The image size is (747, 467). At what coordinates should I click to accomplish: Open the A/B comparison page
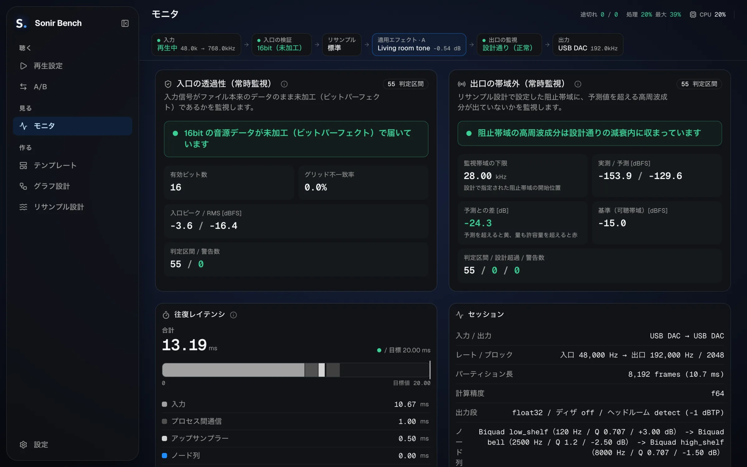coord(73,87)
